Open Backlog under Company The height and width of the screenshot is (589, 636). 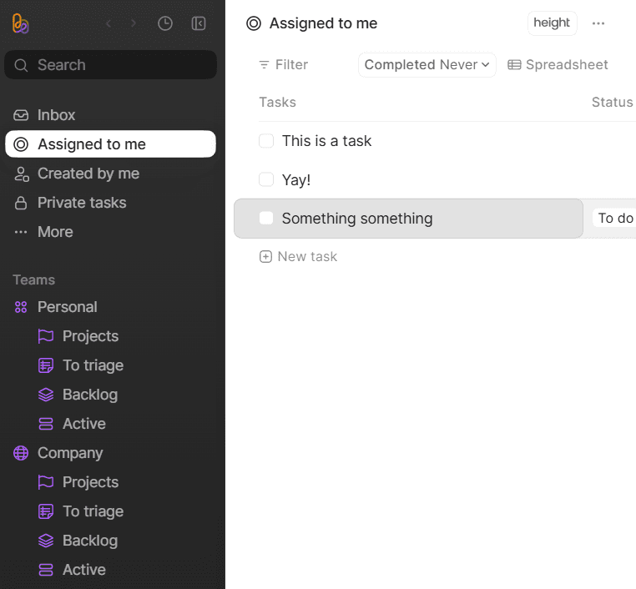click(x=110, y=541)
